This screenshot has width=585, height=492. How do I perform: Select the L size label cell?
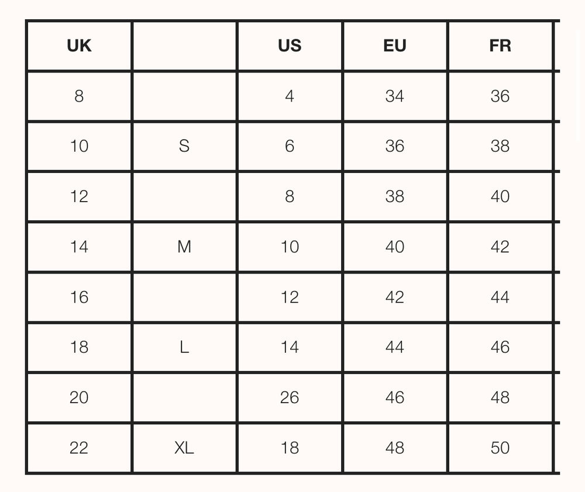pos(184,347)
